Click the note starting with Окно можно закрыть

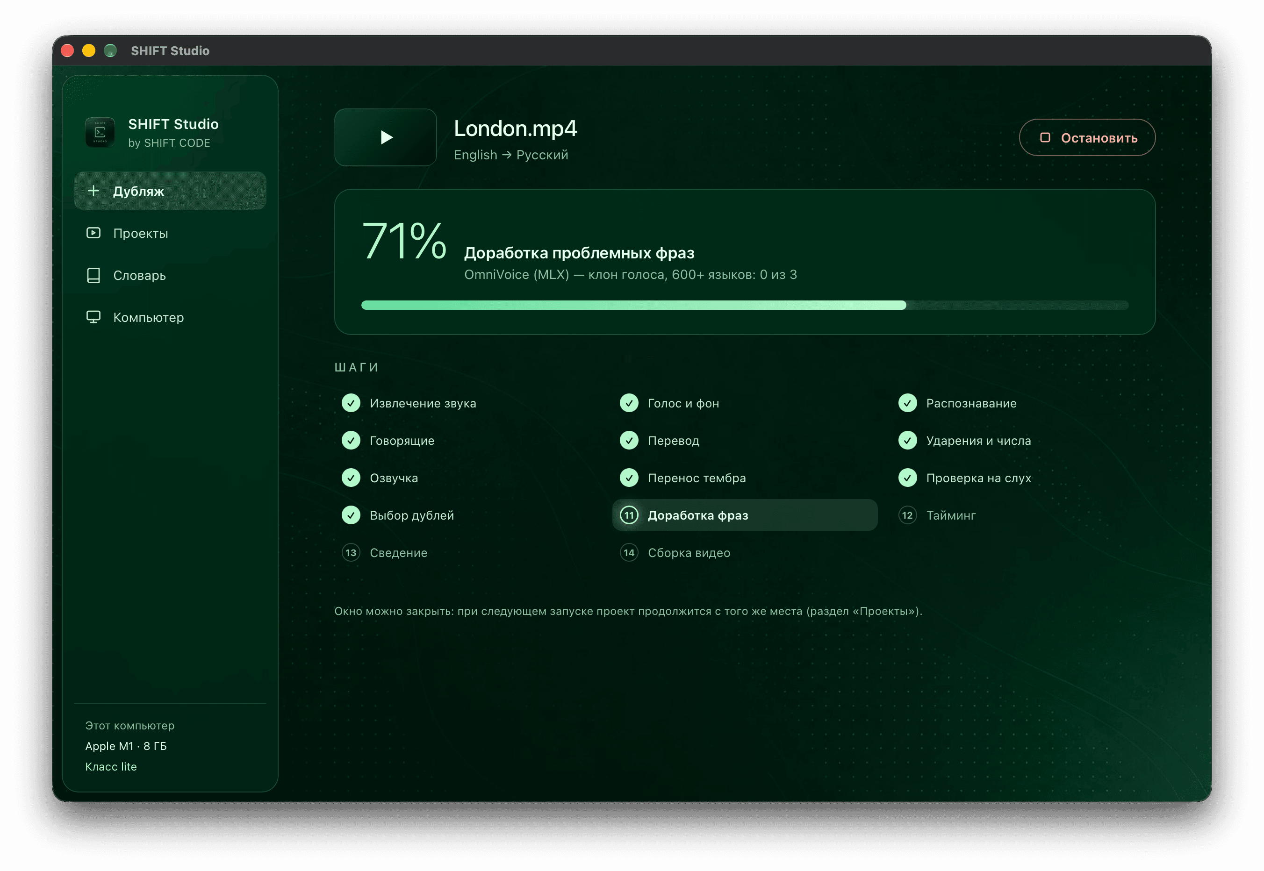[628, 611]
